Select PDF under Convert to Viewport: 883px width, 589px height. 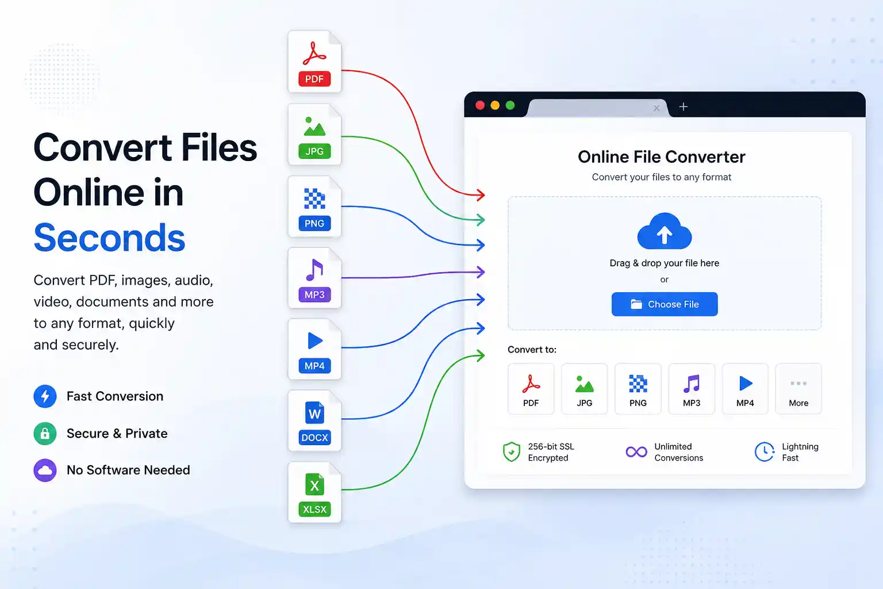point(531,389)
